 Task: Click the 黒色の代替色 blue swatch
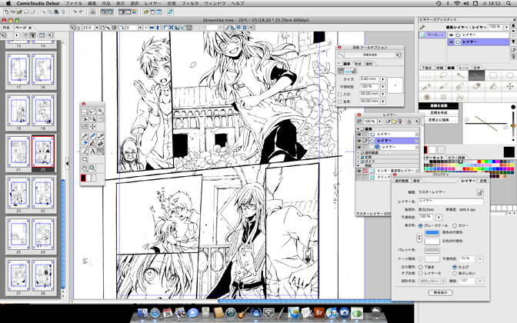(x=432, y=233)
